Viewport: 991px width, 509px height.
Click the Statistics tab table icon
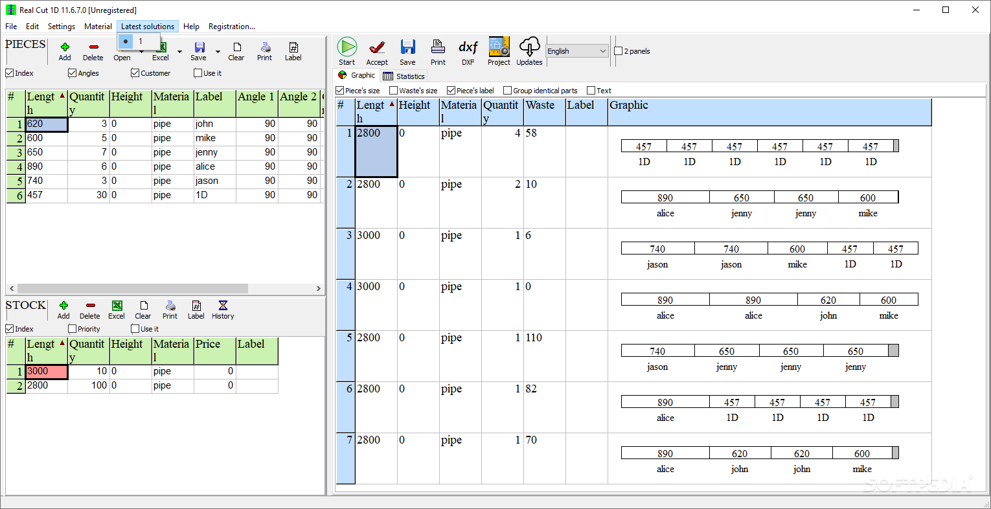click(x=388, y=76)
